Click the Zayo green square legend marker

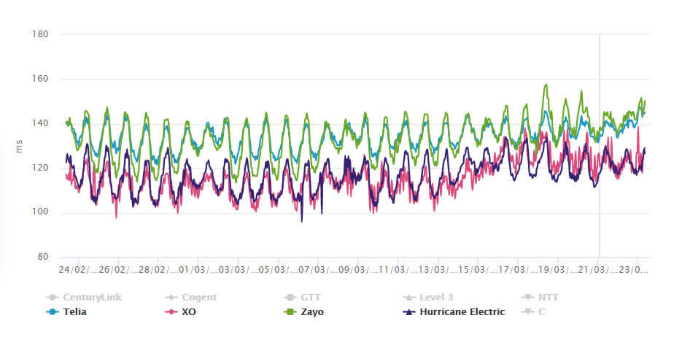pyautogui.click(x=290, y=312)
